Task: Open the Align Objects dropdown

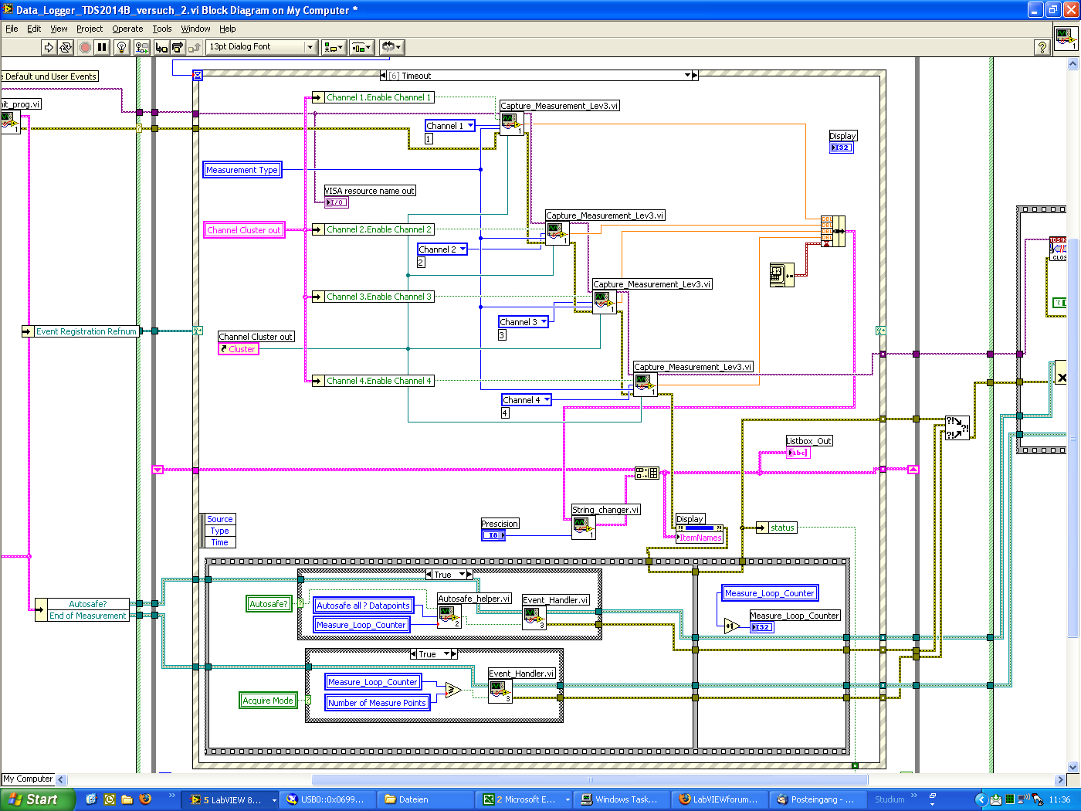Action: pyautogui.click(x=334, y=47)
